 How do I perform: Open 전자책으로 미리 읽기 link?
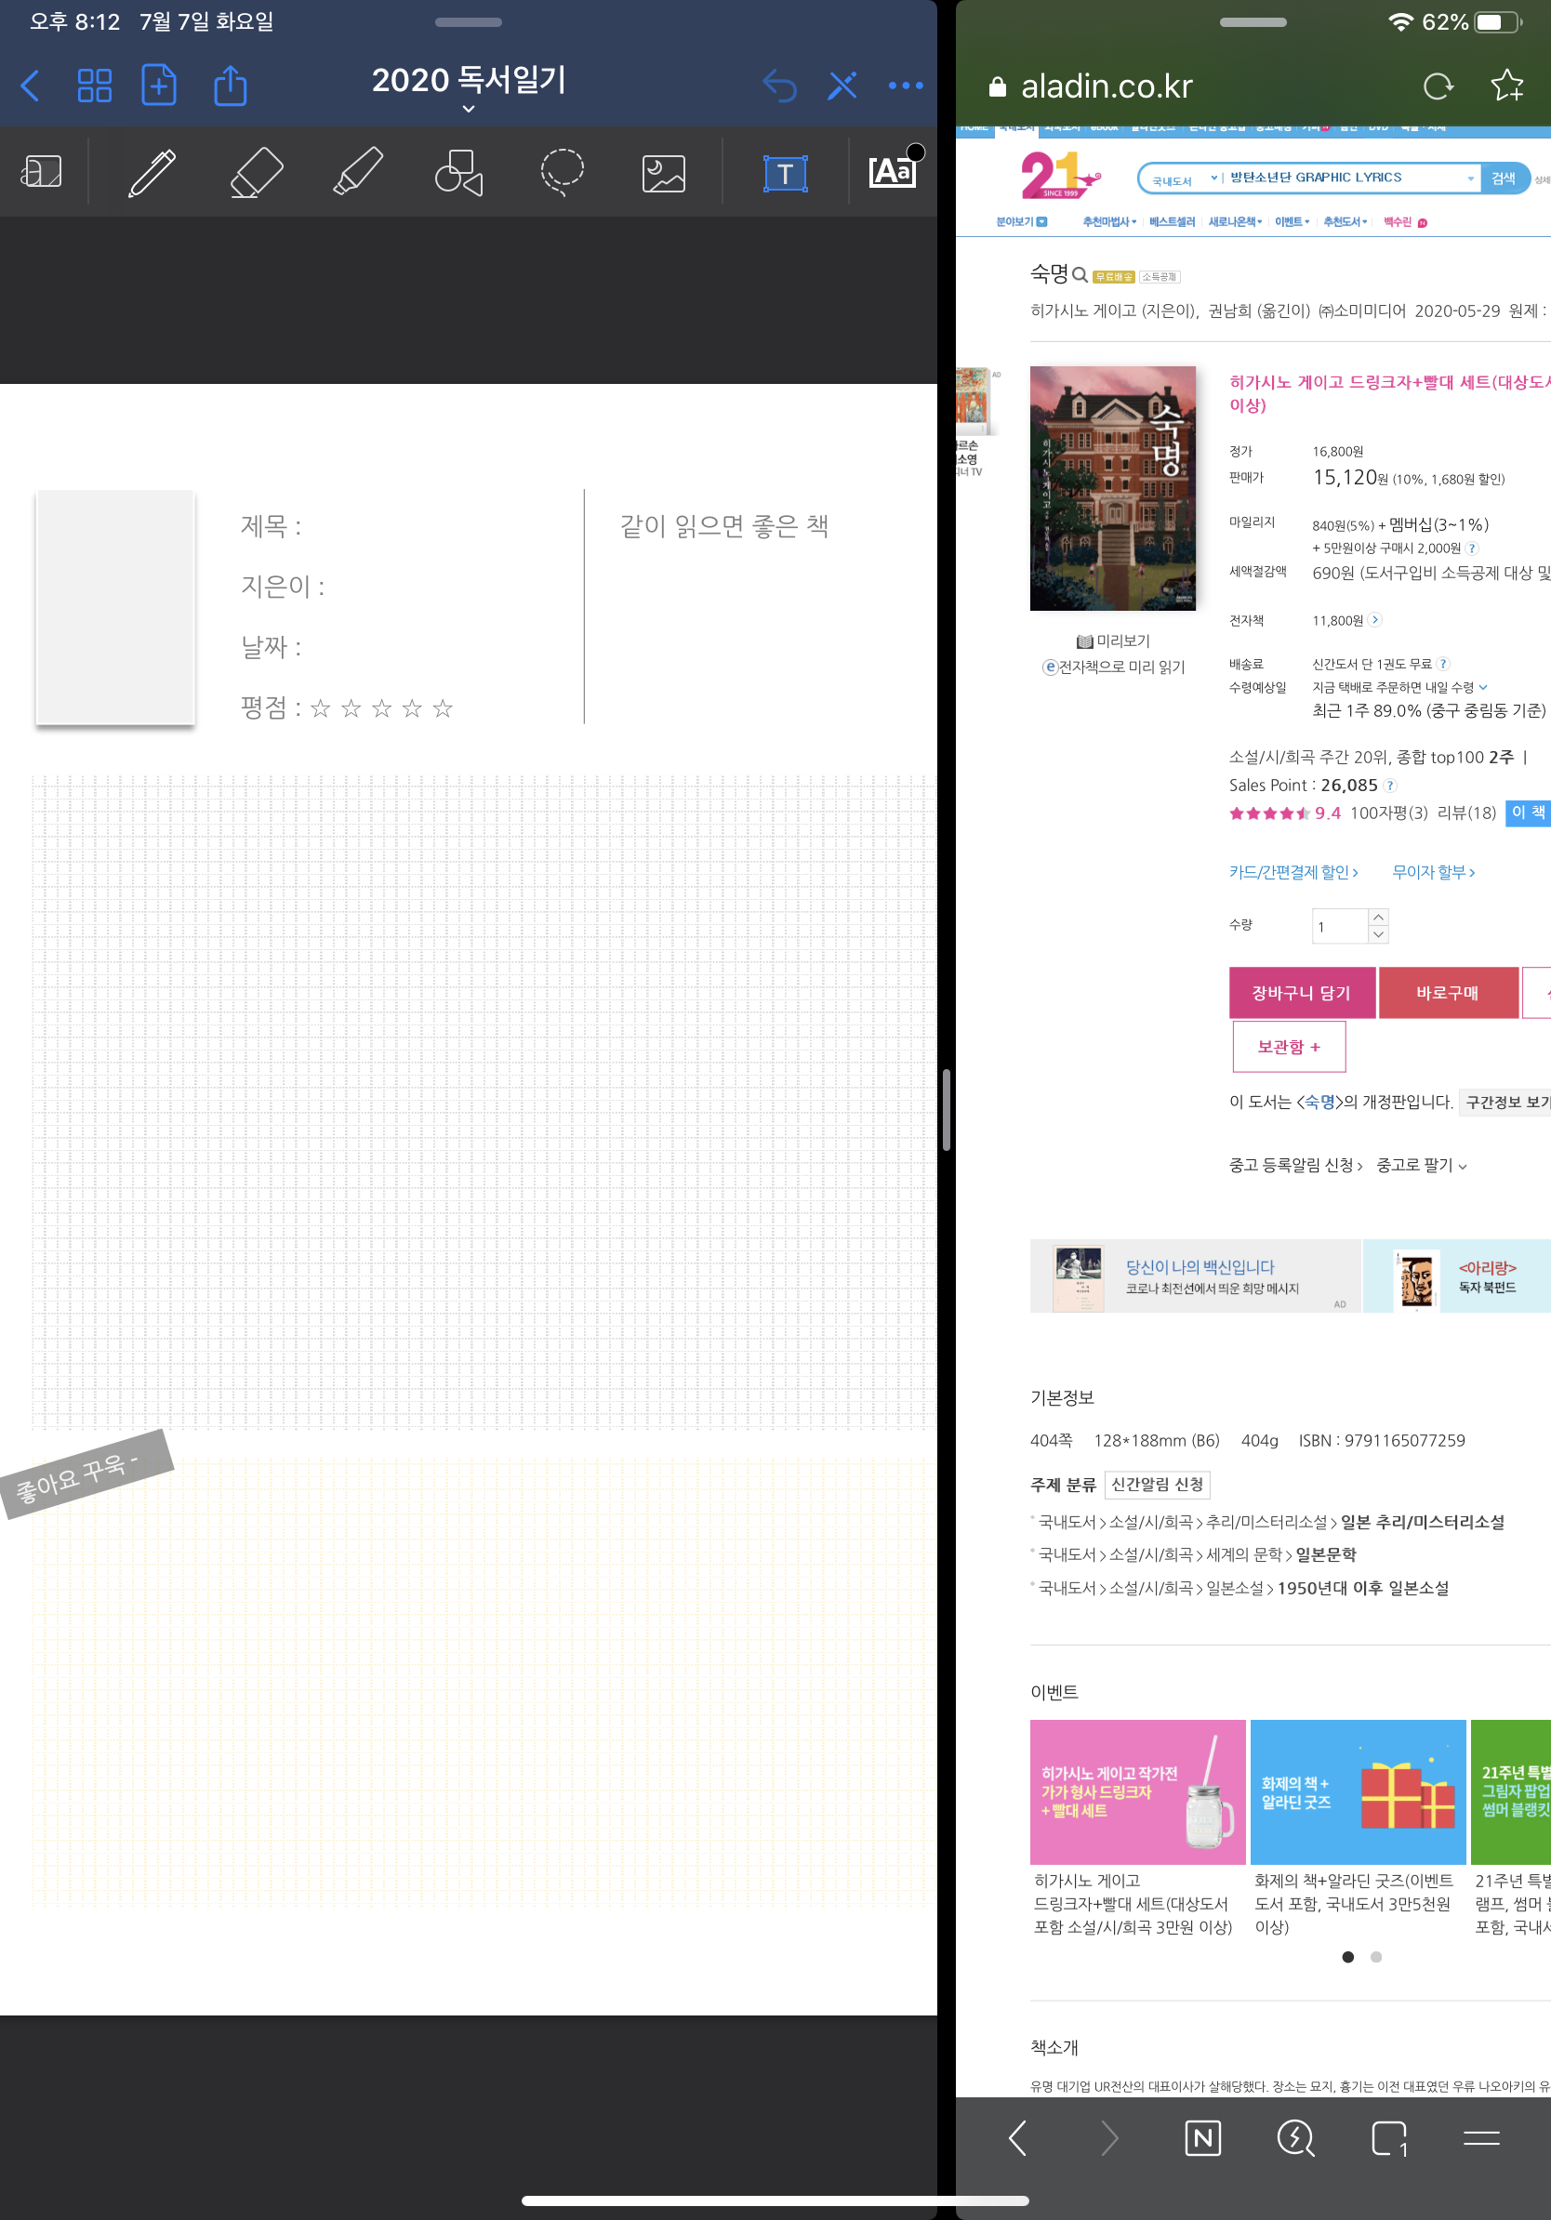coord(1113,667)
